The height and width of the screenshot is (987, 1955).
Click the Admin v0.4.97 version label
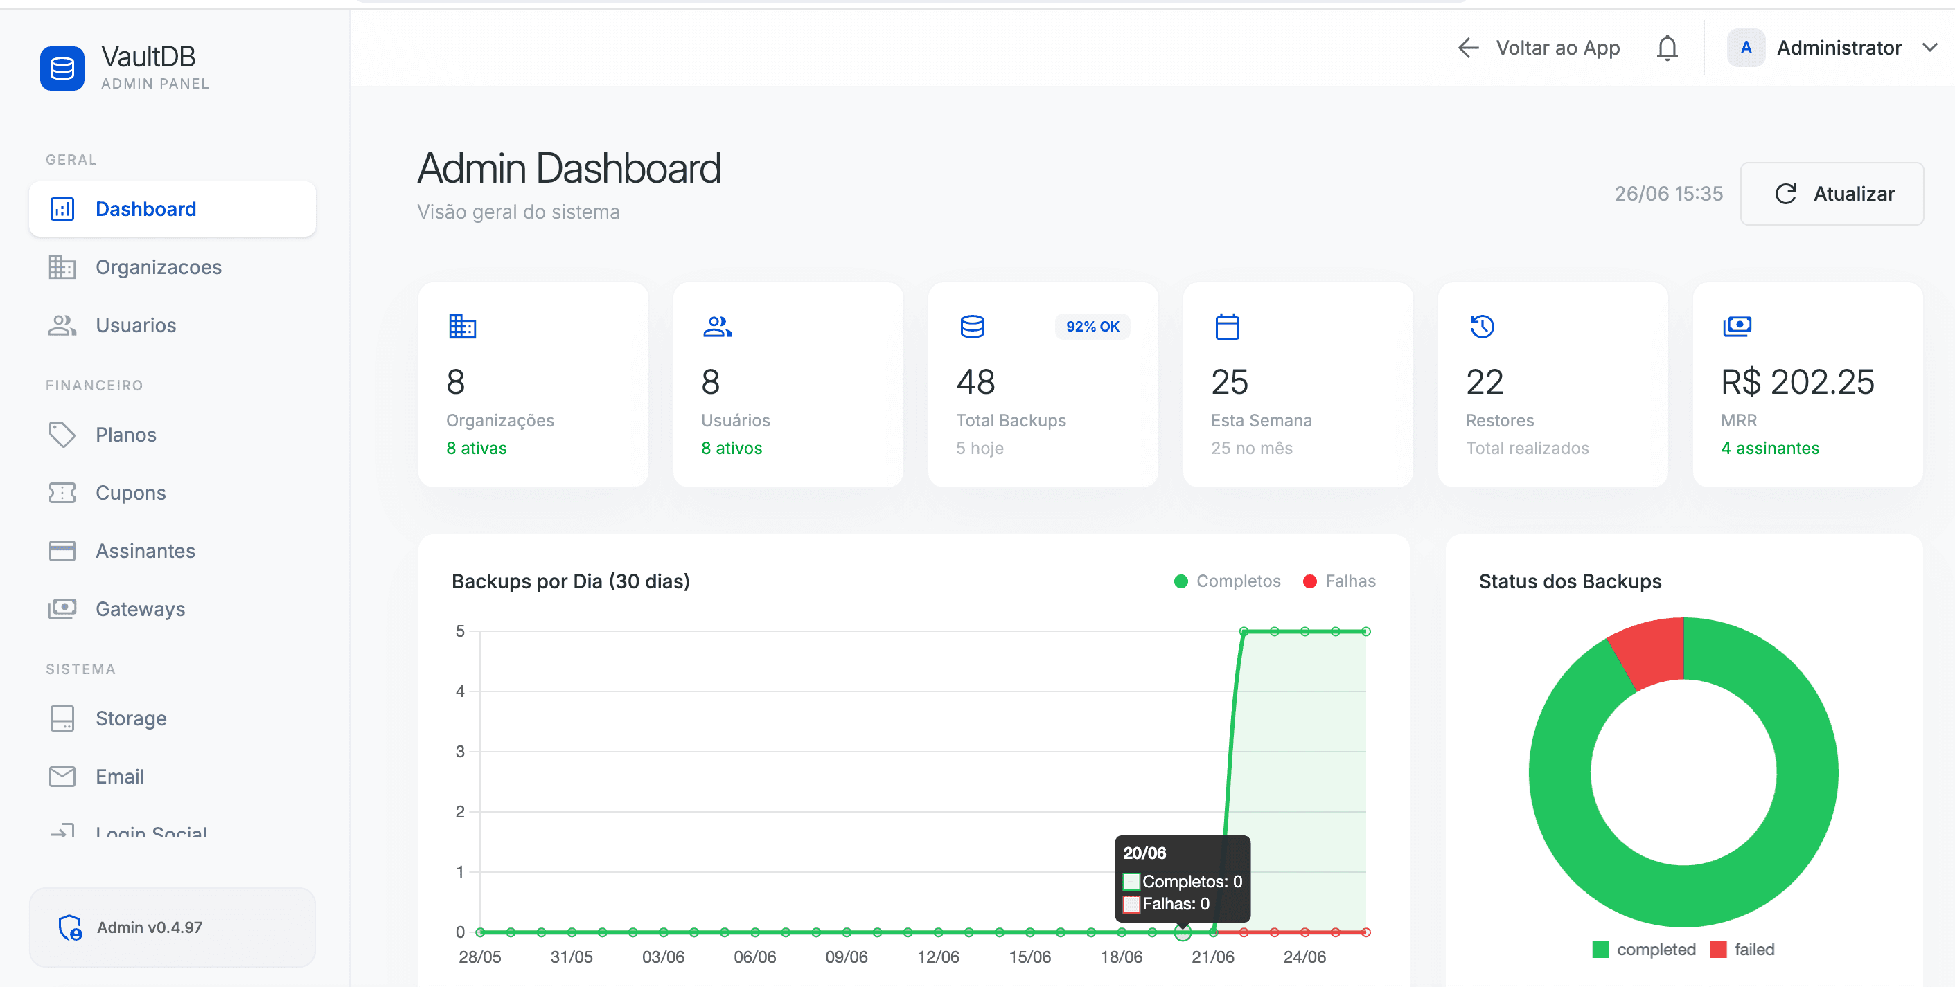tap(150, 927)
